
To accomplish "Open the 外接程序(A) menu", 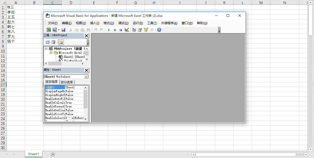I will pyautogui.click(x=169, y=23).
